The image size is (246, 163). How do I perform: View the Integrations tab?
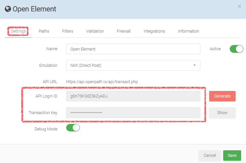pyautogui.click(x=154, y=31)
